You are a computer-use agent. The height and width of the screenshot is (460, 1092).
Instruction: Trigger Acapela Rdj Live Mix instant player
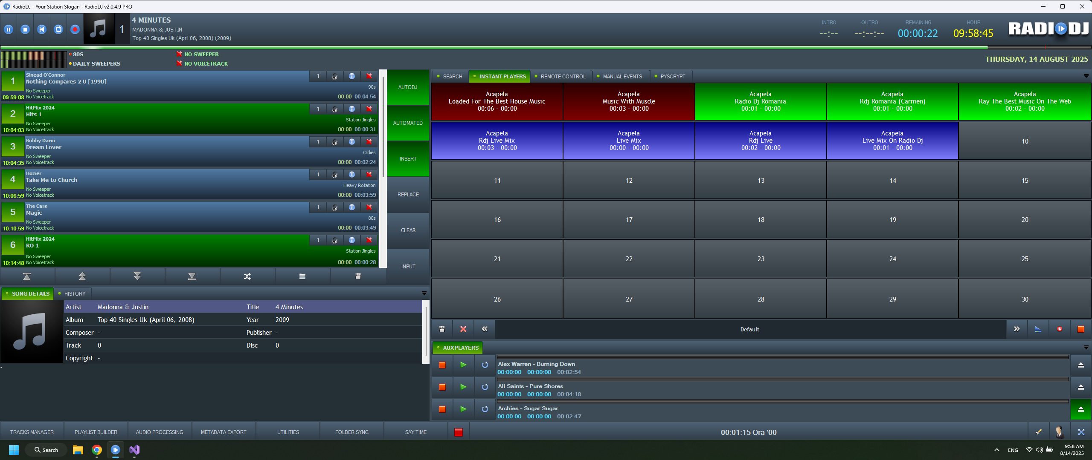pos(497,141)
